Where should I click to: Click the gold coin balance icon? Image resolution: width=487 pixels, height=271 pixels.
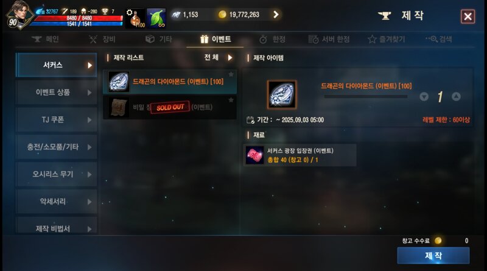222,15
